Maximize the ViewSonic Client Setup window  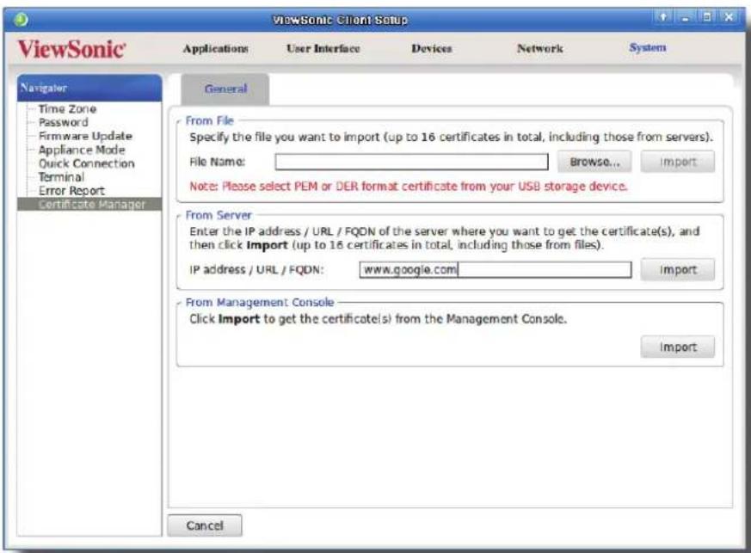pos(706,18)
